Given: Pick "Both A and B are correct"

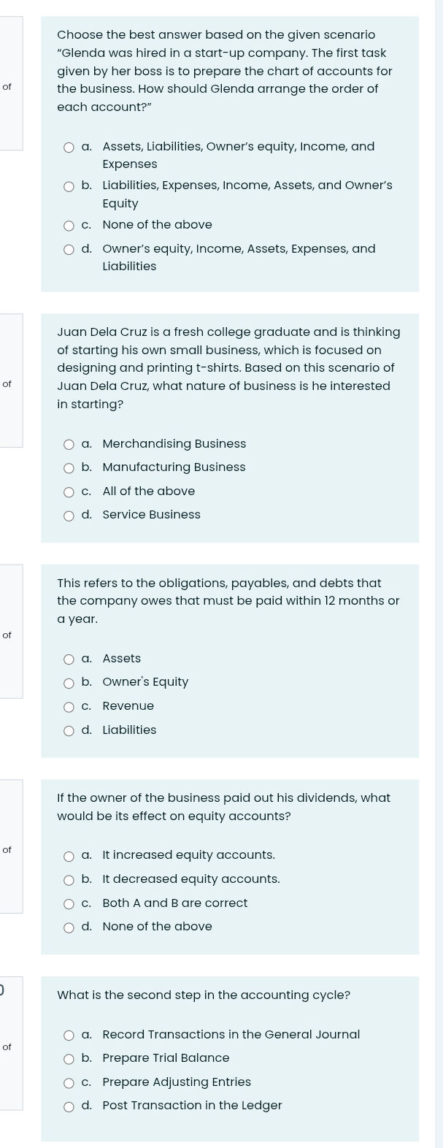Looking at the screenshot, I should (x=69, y=904).
